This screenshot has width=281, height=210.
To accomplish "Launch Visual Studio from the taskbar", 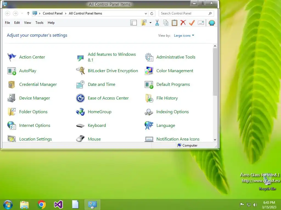I will (x=58, y=205).
